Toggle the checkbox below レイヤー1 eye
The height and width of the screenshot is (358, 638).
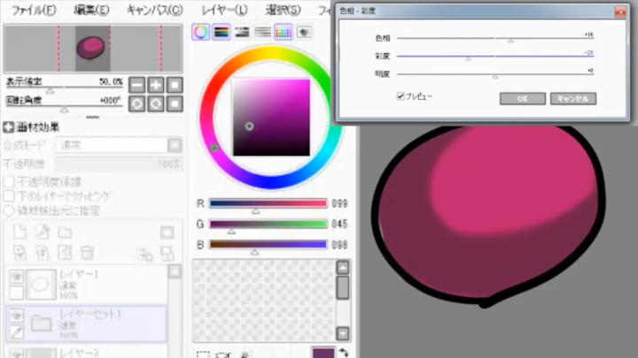click(x=17, y=293)
